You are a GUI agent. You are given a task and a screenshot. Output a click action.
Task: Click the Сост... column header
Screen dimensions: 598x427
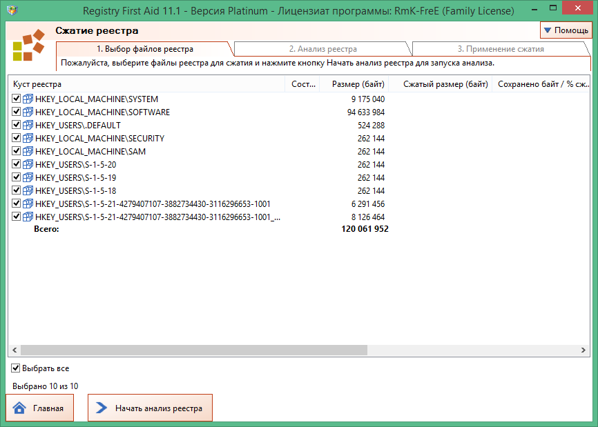[302, 84]
